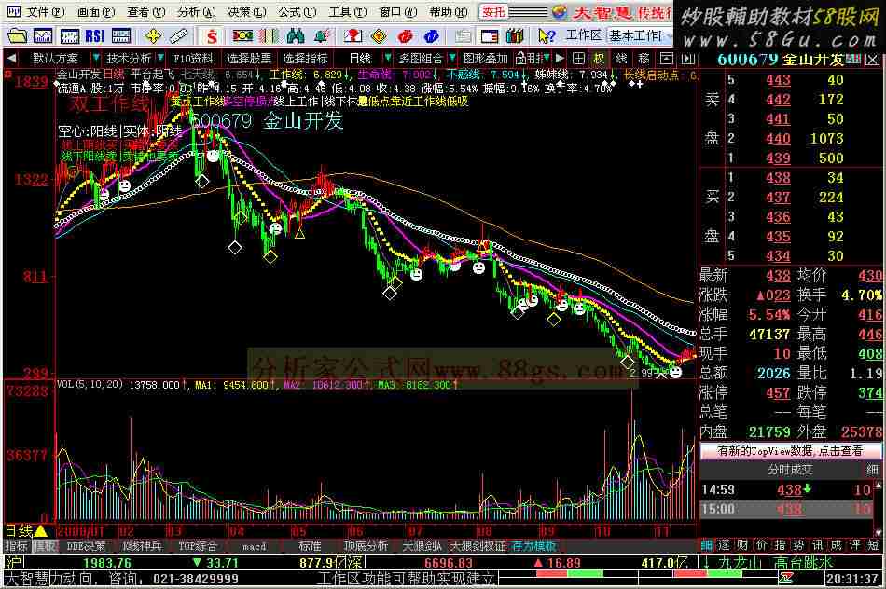Click the alarm bell alert icon
The width and height of the screenshot is (886, 589).
pos(322,36)
